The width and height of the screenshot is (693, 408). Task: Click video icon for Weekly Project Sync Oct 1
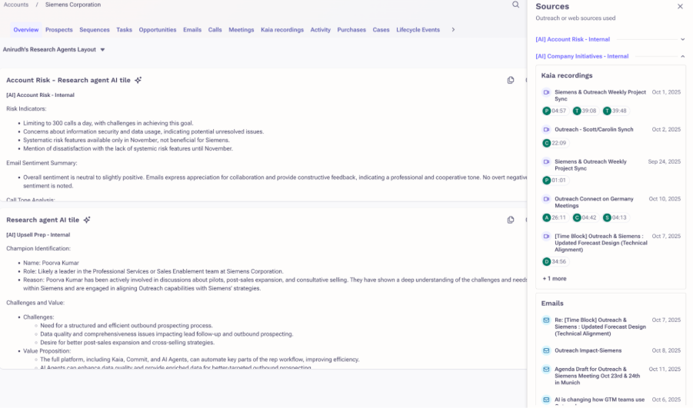546,92
